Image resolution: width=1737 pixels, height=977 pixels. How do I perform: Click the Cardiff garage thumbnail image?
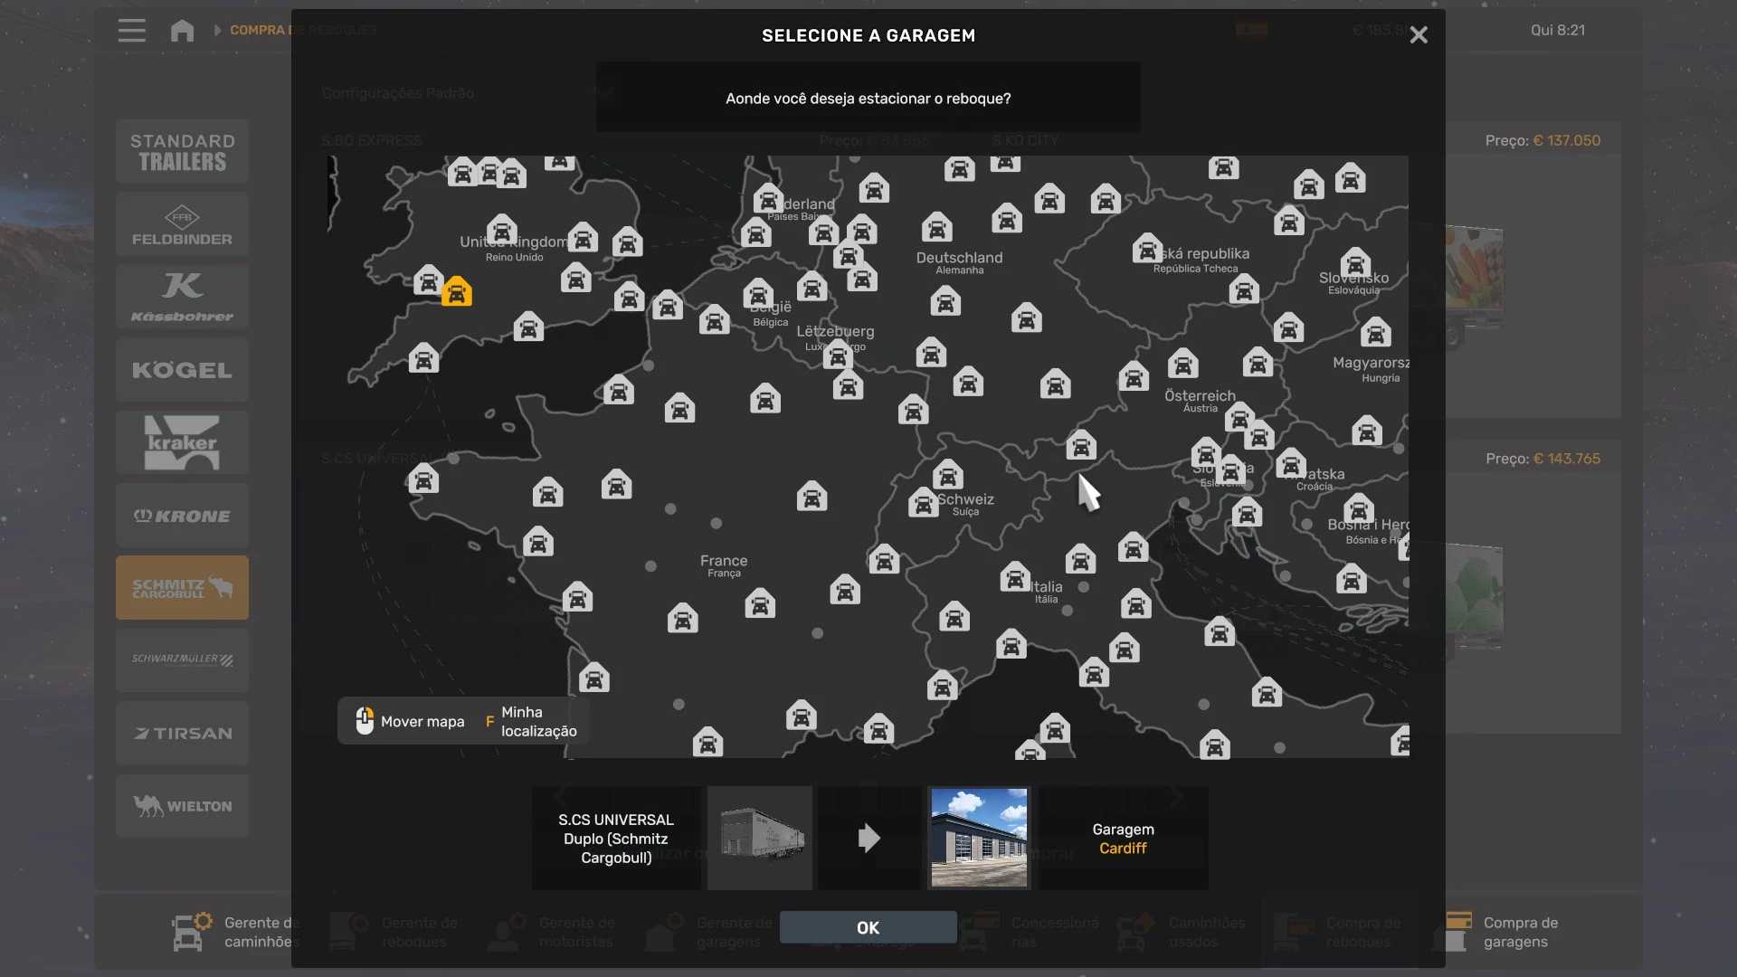tap(979, 838)
